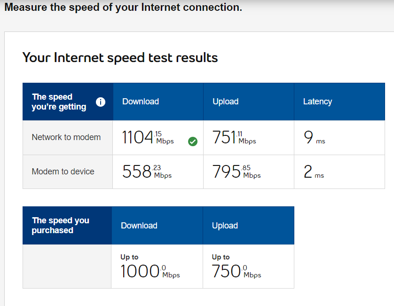
Task: Click the 'Modem to device' row label
Action: pyautogui.click(x=63, y=172)
